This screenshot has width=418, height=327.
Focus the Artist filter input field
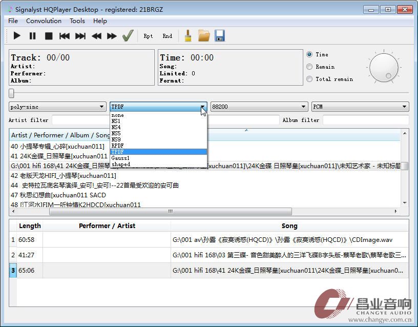pyautogui.click(x=81, y=120)
